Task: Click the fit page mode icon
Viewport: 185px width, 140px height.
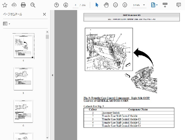Action: tap(153, 5)
